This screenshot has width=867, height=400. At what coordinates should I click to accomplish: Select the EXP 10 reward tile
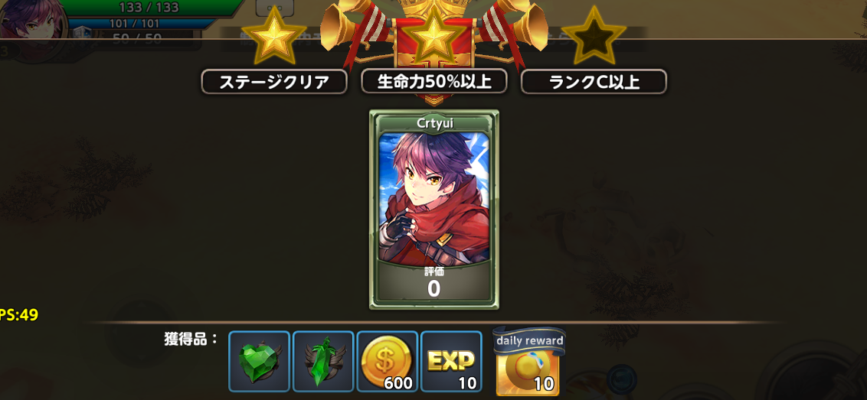[x=451, y=361]
